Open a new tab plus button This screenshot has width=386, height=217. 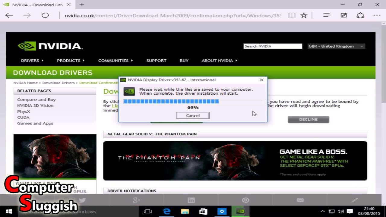point(82,5)
